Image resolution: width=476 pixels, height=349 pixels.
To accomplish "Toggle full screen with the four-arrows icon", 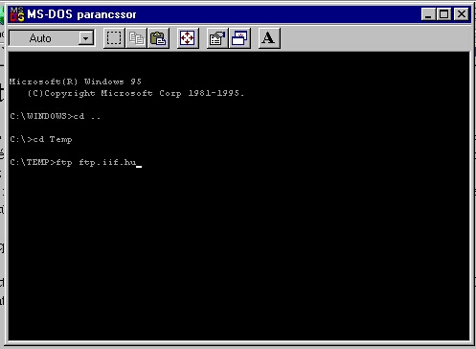I will pos(188,38).
